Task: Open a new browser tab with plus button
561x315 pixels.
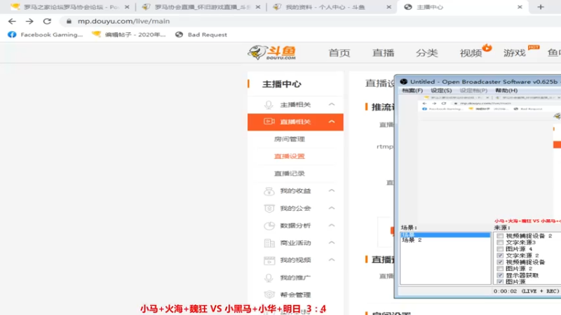Action: [x=541, y=7]
